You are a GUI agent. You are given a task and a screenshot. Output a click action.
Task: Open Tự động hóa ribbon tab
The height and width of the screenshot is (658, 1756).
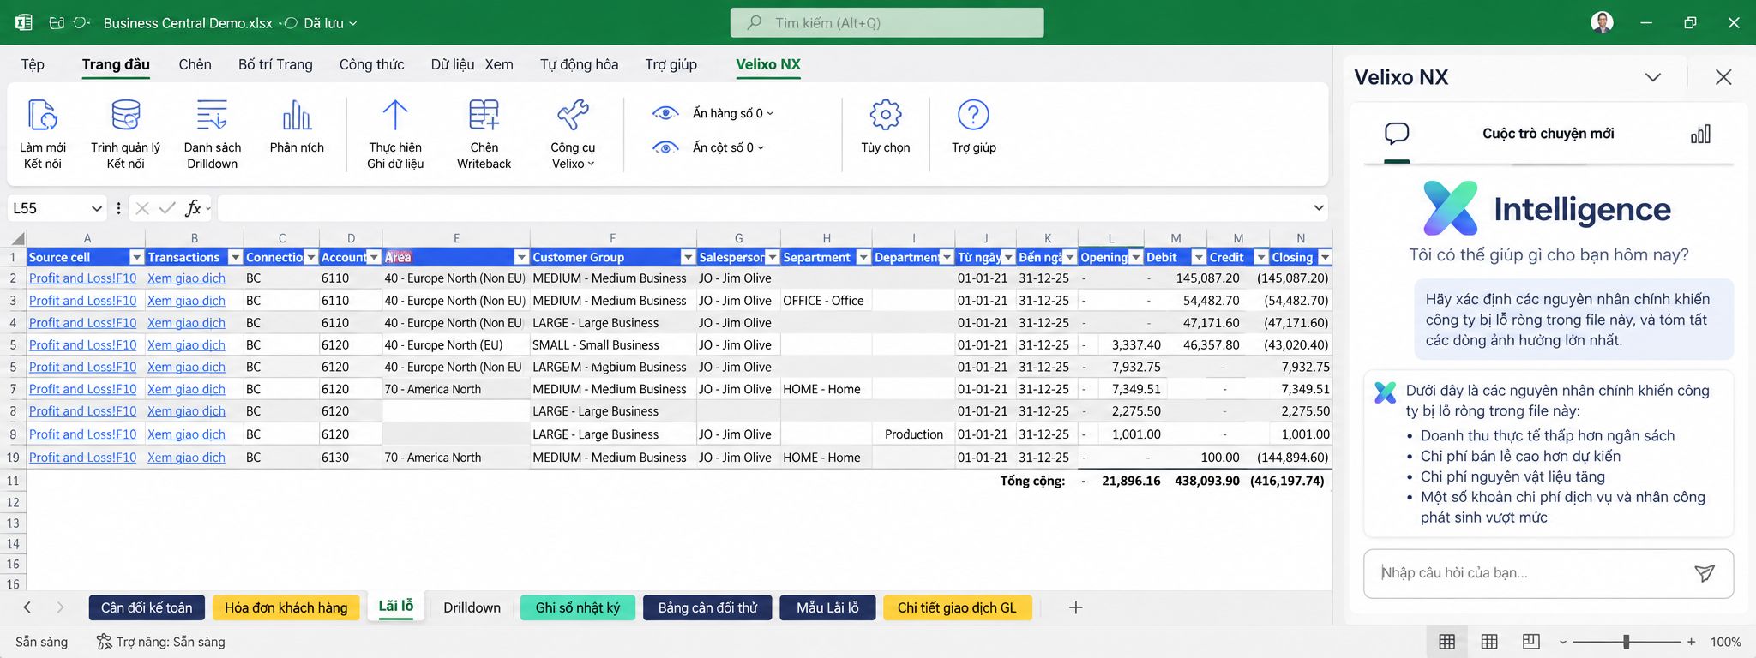click(579, 64)
